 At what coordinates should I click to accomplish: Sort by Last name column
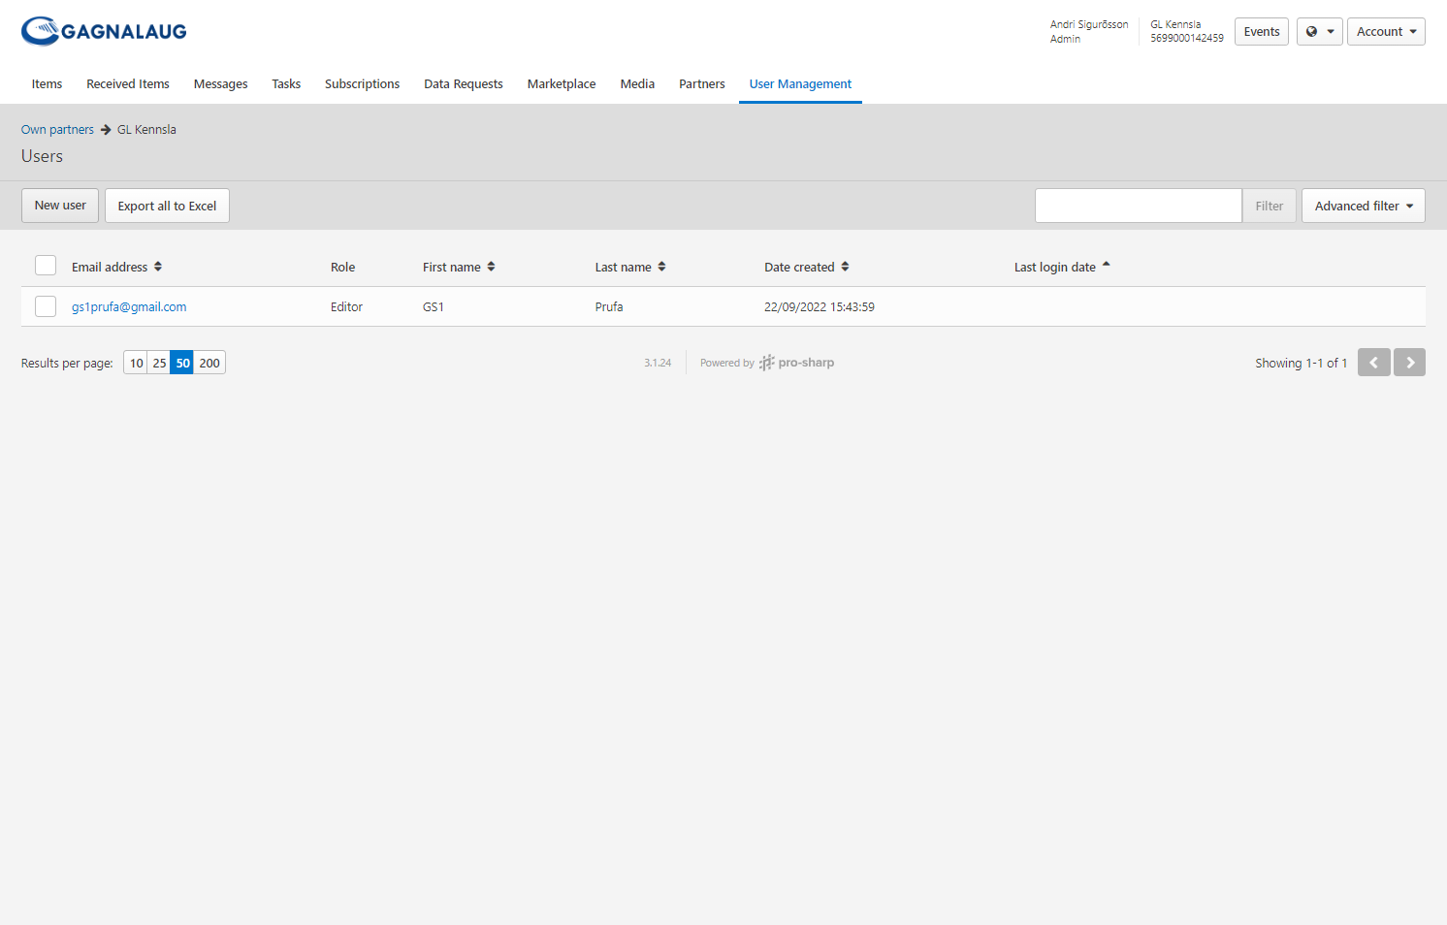[630, 267]
